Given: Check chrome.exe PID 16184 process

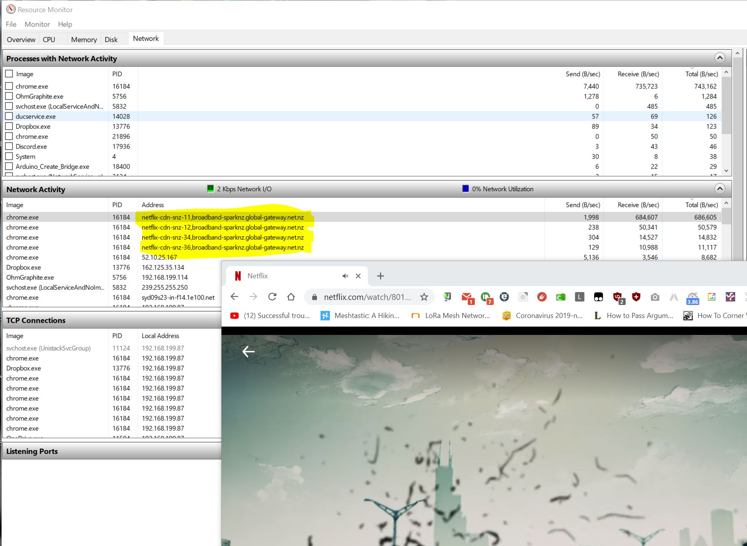Looking at the screenshot, I should (x=9, y=86).
